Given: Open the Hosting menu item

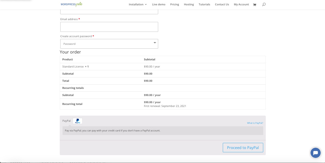Looking at the screenshot, I should pos(189,4).
